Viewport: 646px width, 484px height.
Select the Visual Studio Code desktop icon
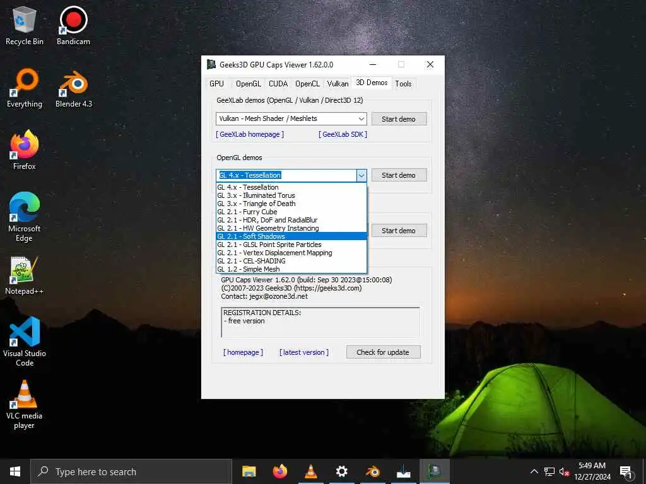pos(25,342)
